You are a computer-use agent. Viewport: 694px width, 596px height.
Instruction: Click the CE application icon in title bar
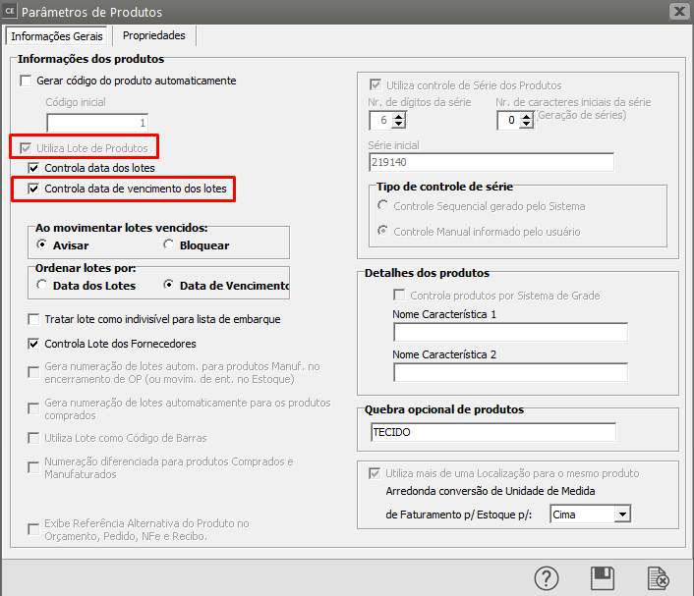point(10,12)
